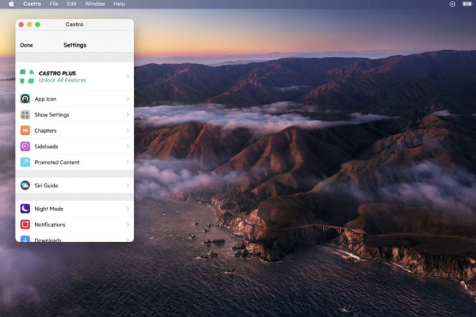Open the File menu
The image size is (476, 317).
coord(54,4)
